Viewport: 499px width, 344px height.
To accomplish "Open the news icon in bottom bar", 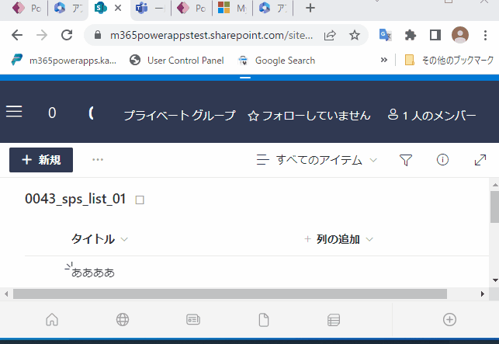I will pyautogui.click(x=193, y=319).
